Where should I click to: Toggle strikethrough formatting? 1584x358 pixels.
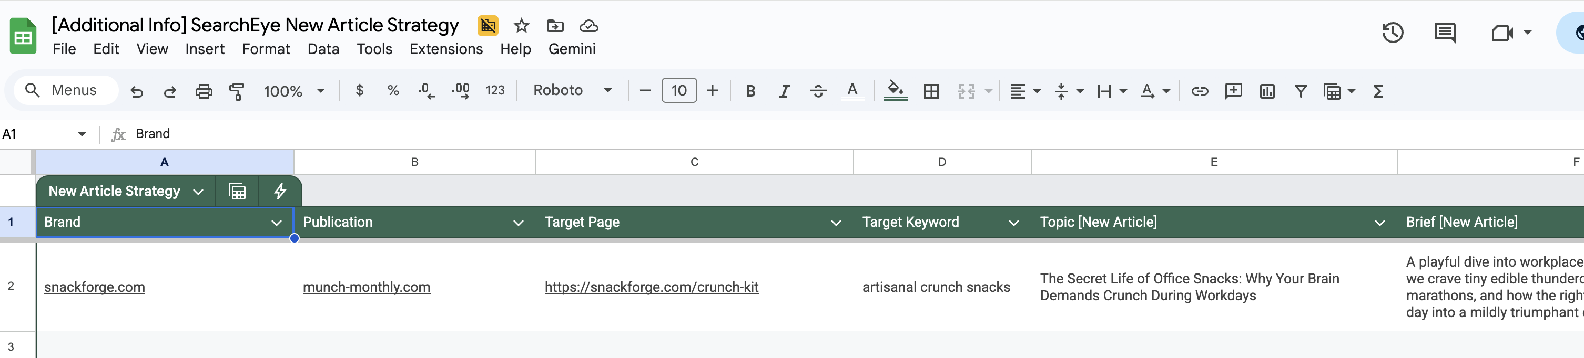click(818, 91)
